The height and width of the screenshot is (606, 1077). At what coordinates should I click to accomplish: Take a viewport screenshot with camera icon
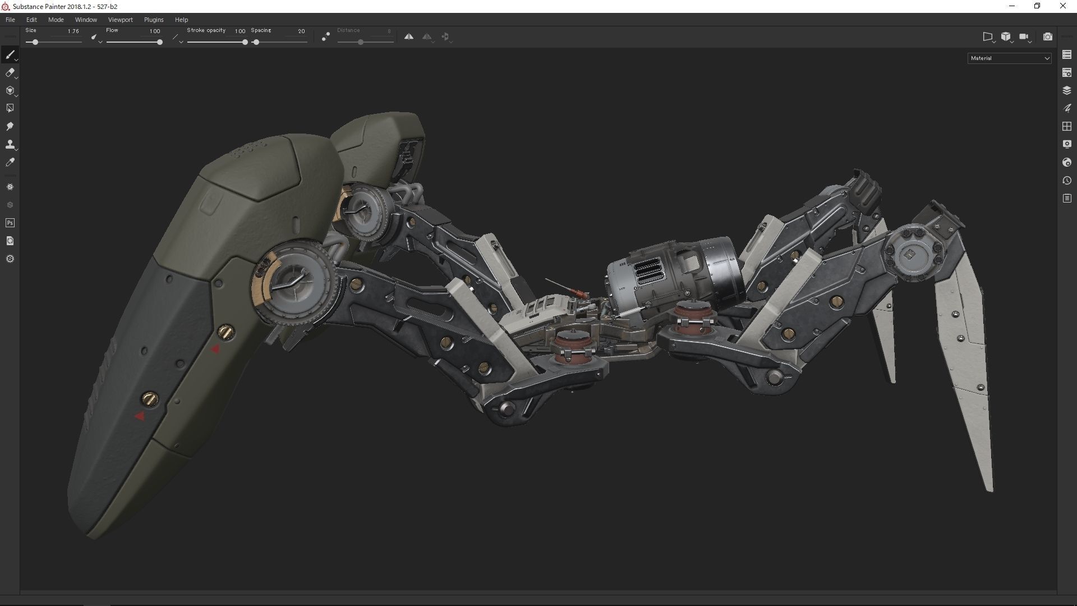pyautogui.click(x=1047, y=36)
